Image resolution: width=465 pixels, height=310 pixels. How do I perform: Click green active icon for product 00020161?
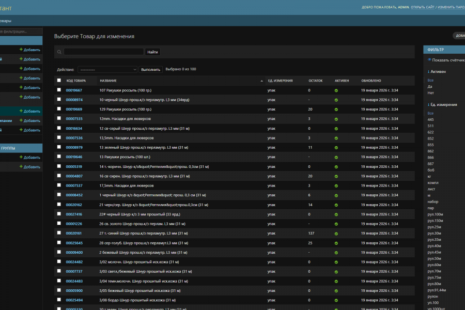tap(336, 234)
